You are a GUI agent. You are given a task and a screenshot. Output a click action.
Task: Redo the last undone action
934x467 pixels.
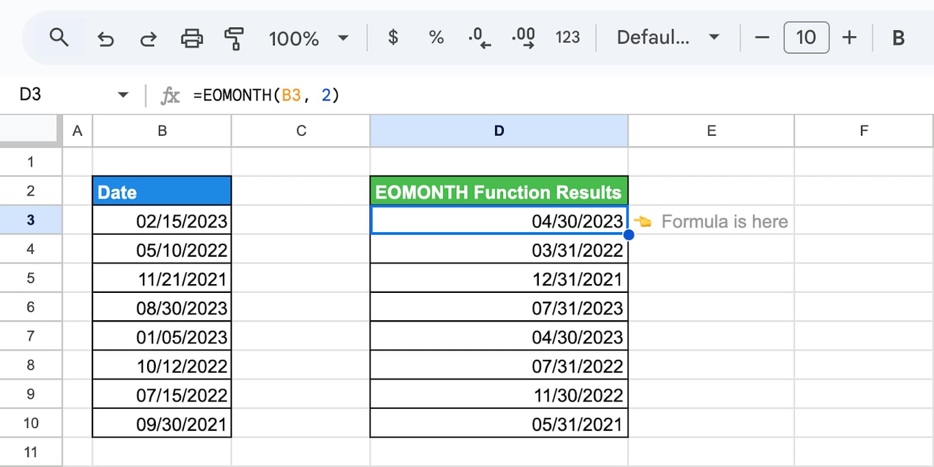click(148, 38)
